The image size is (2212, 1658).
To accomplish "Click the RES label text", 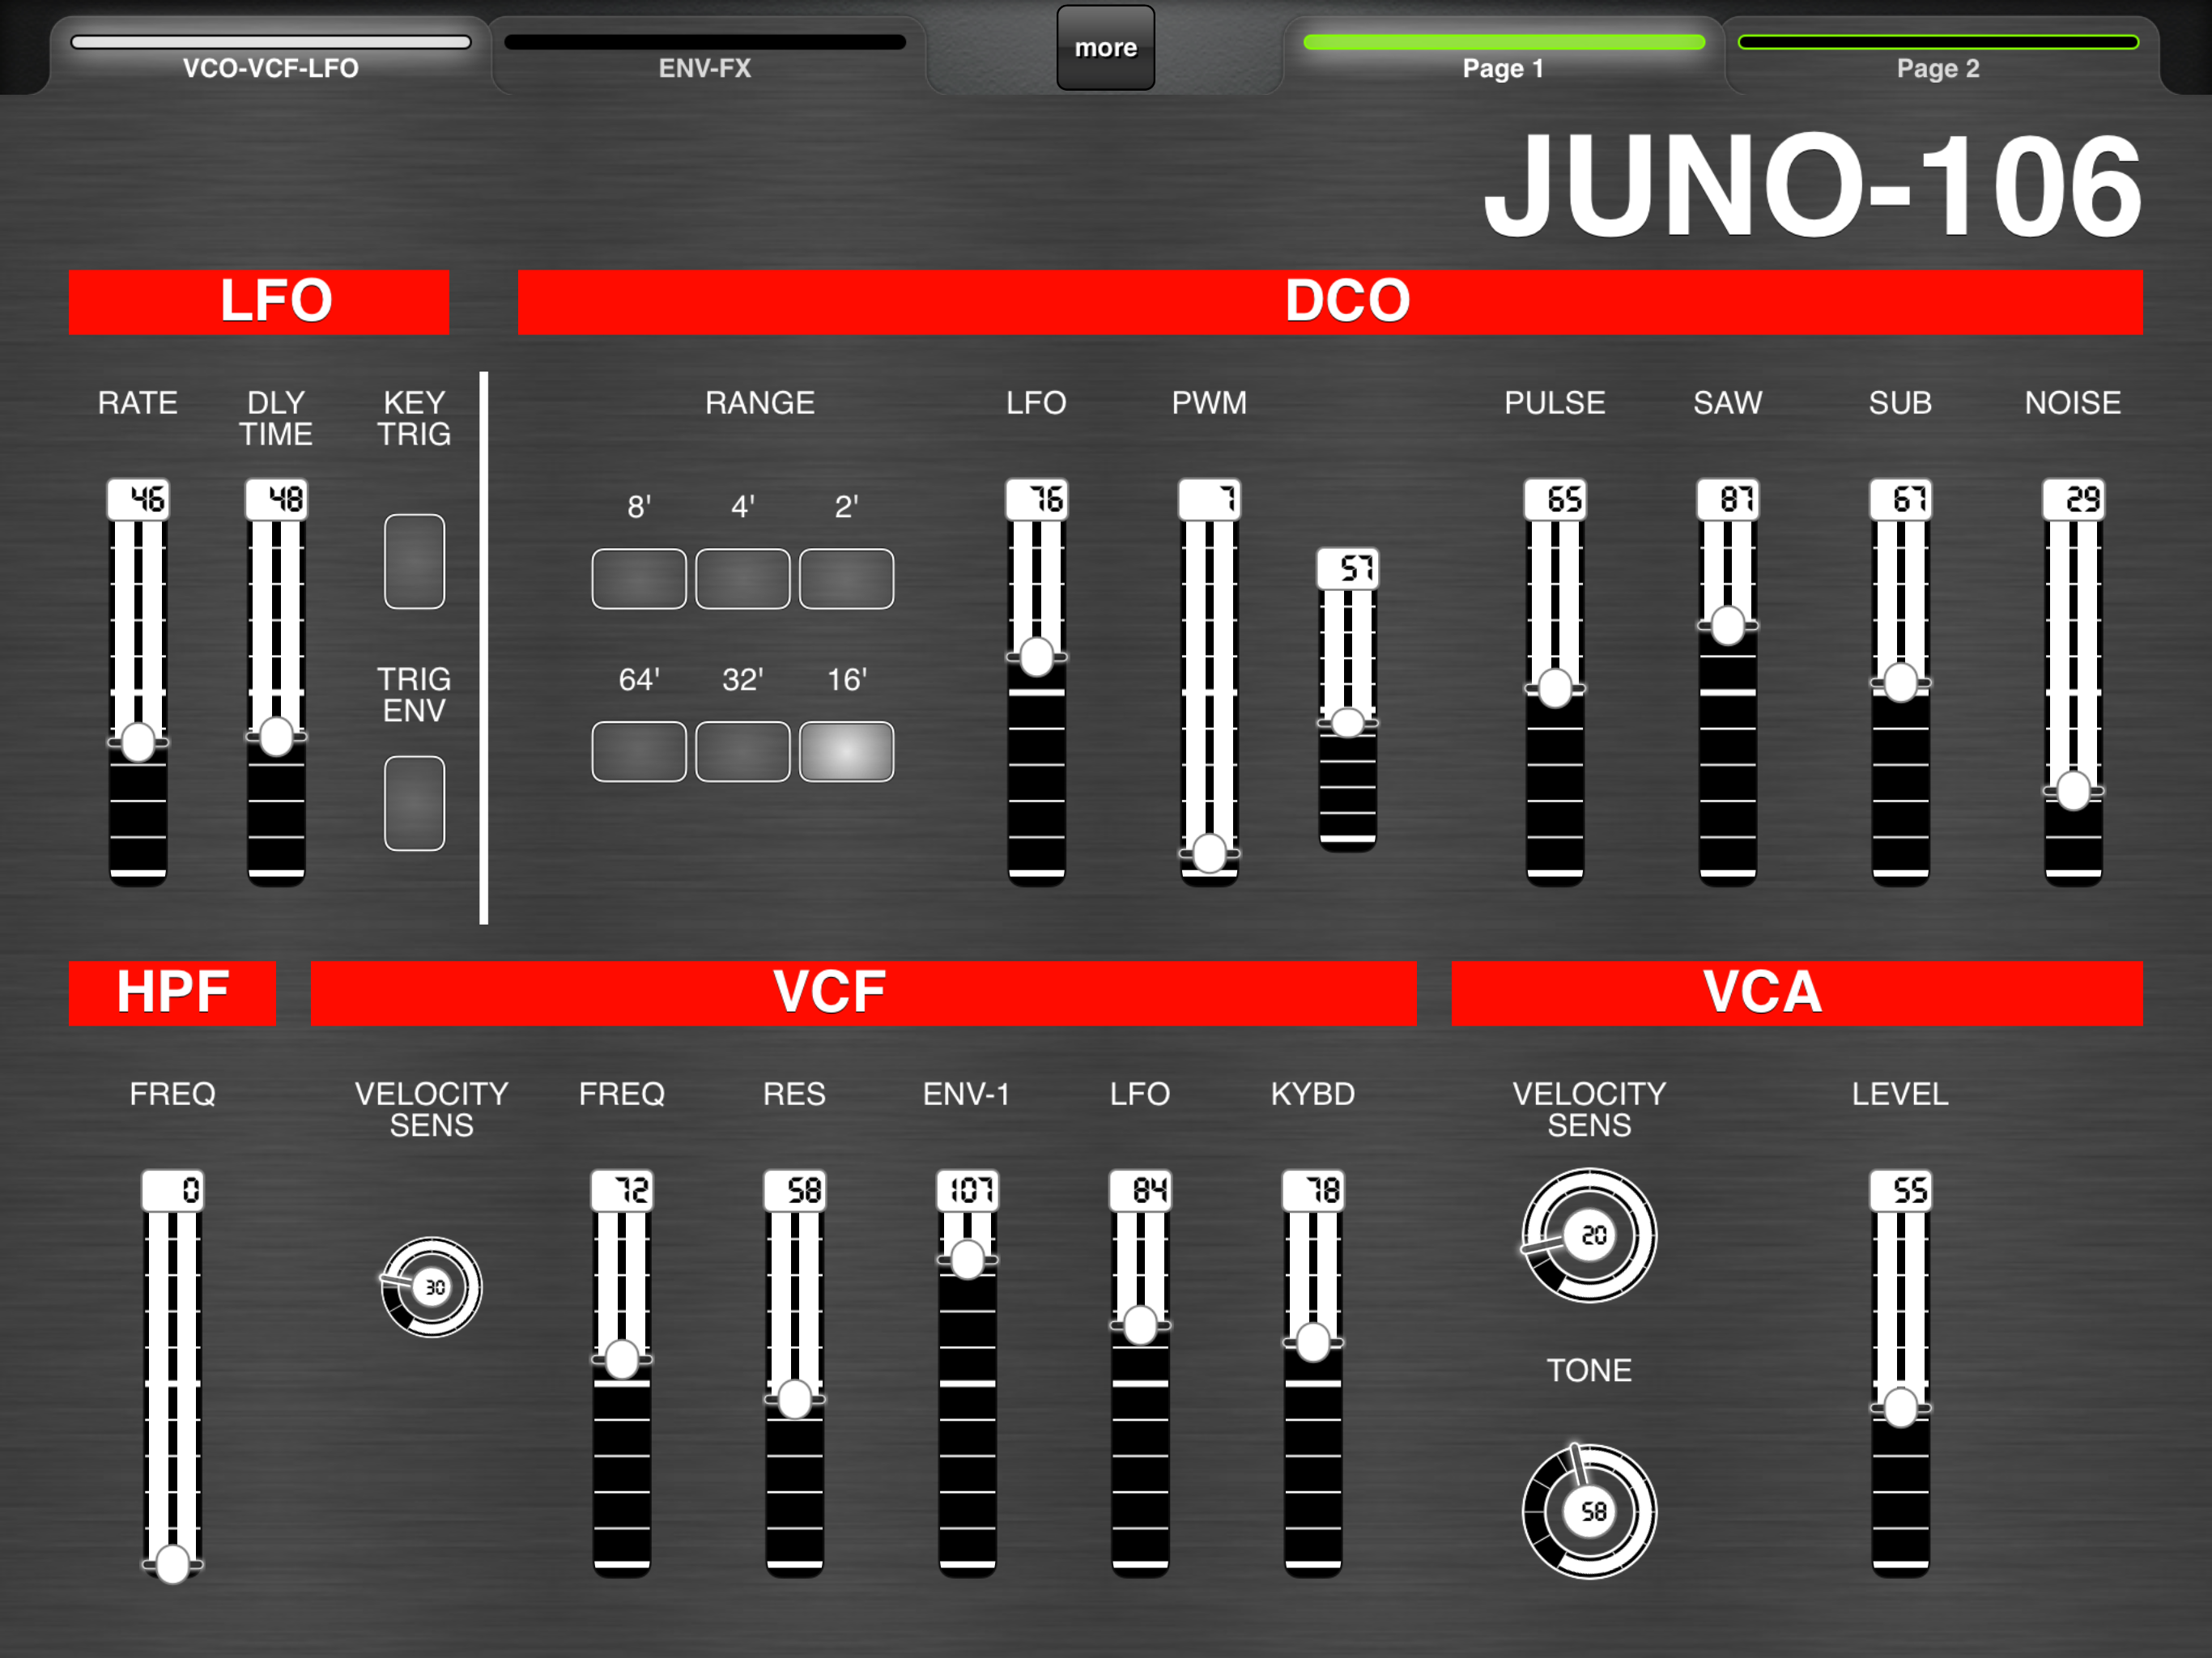I will pyautogui.click(x=795, y=1094).
